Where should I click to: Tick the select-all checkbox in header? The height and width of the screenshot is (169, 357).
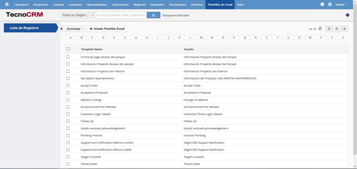68,49
